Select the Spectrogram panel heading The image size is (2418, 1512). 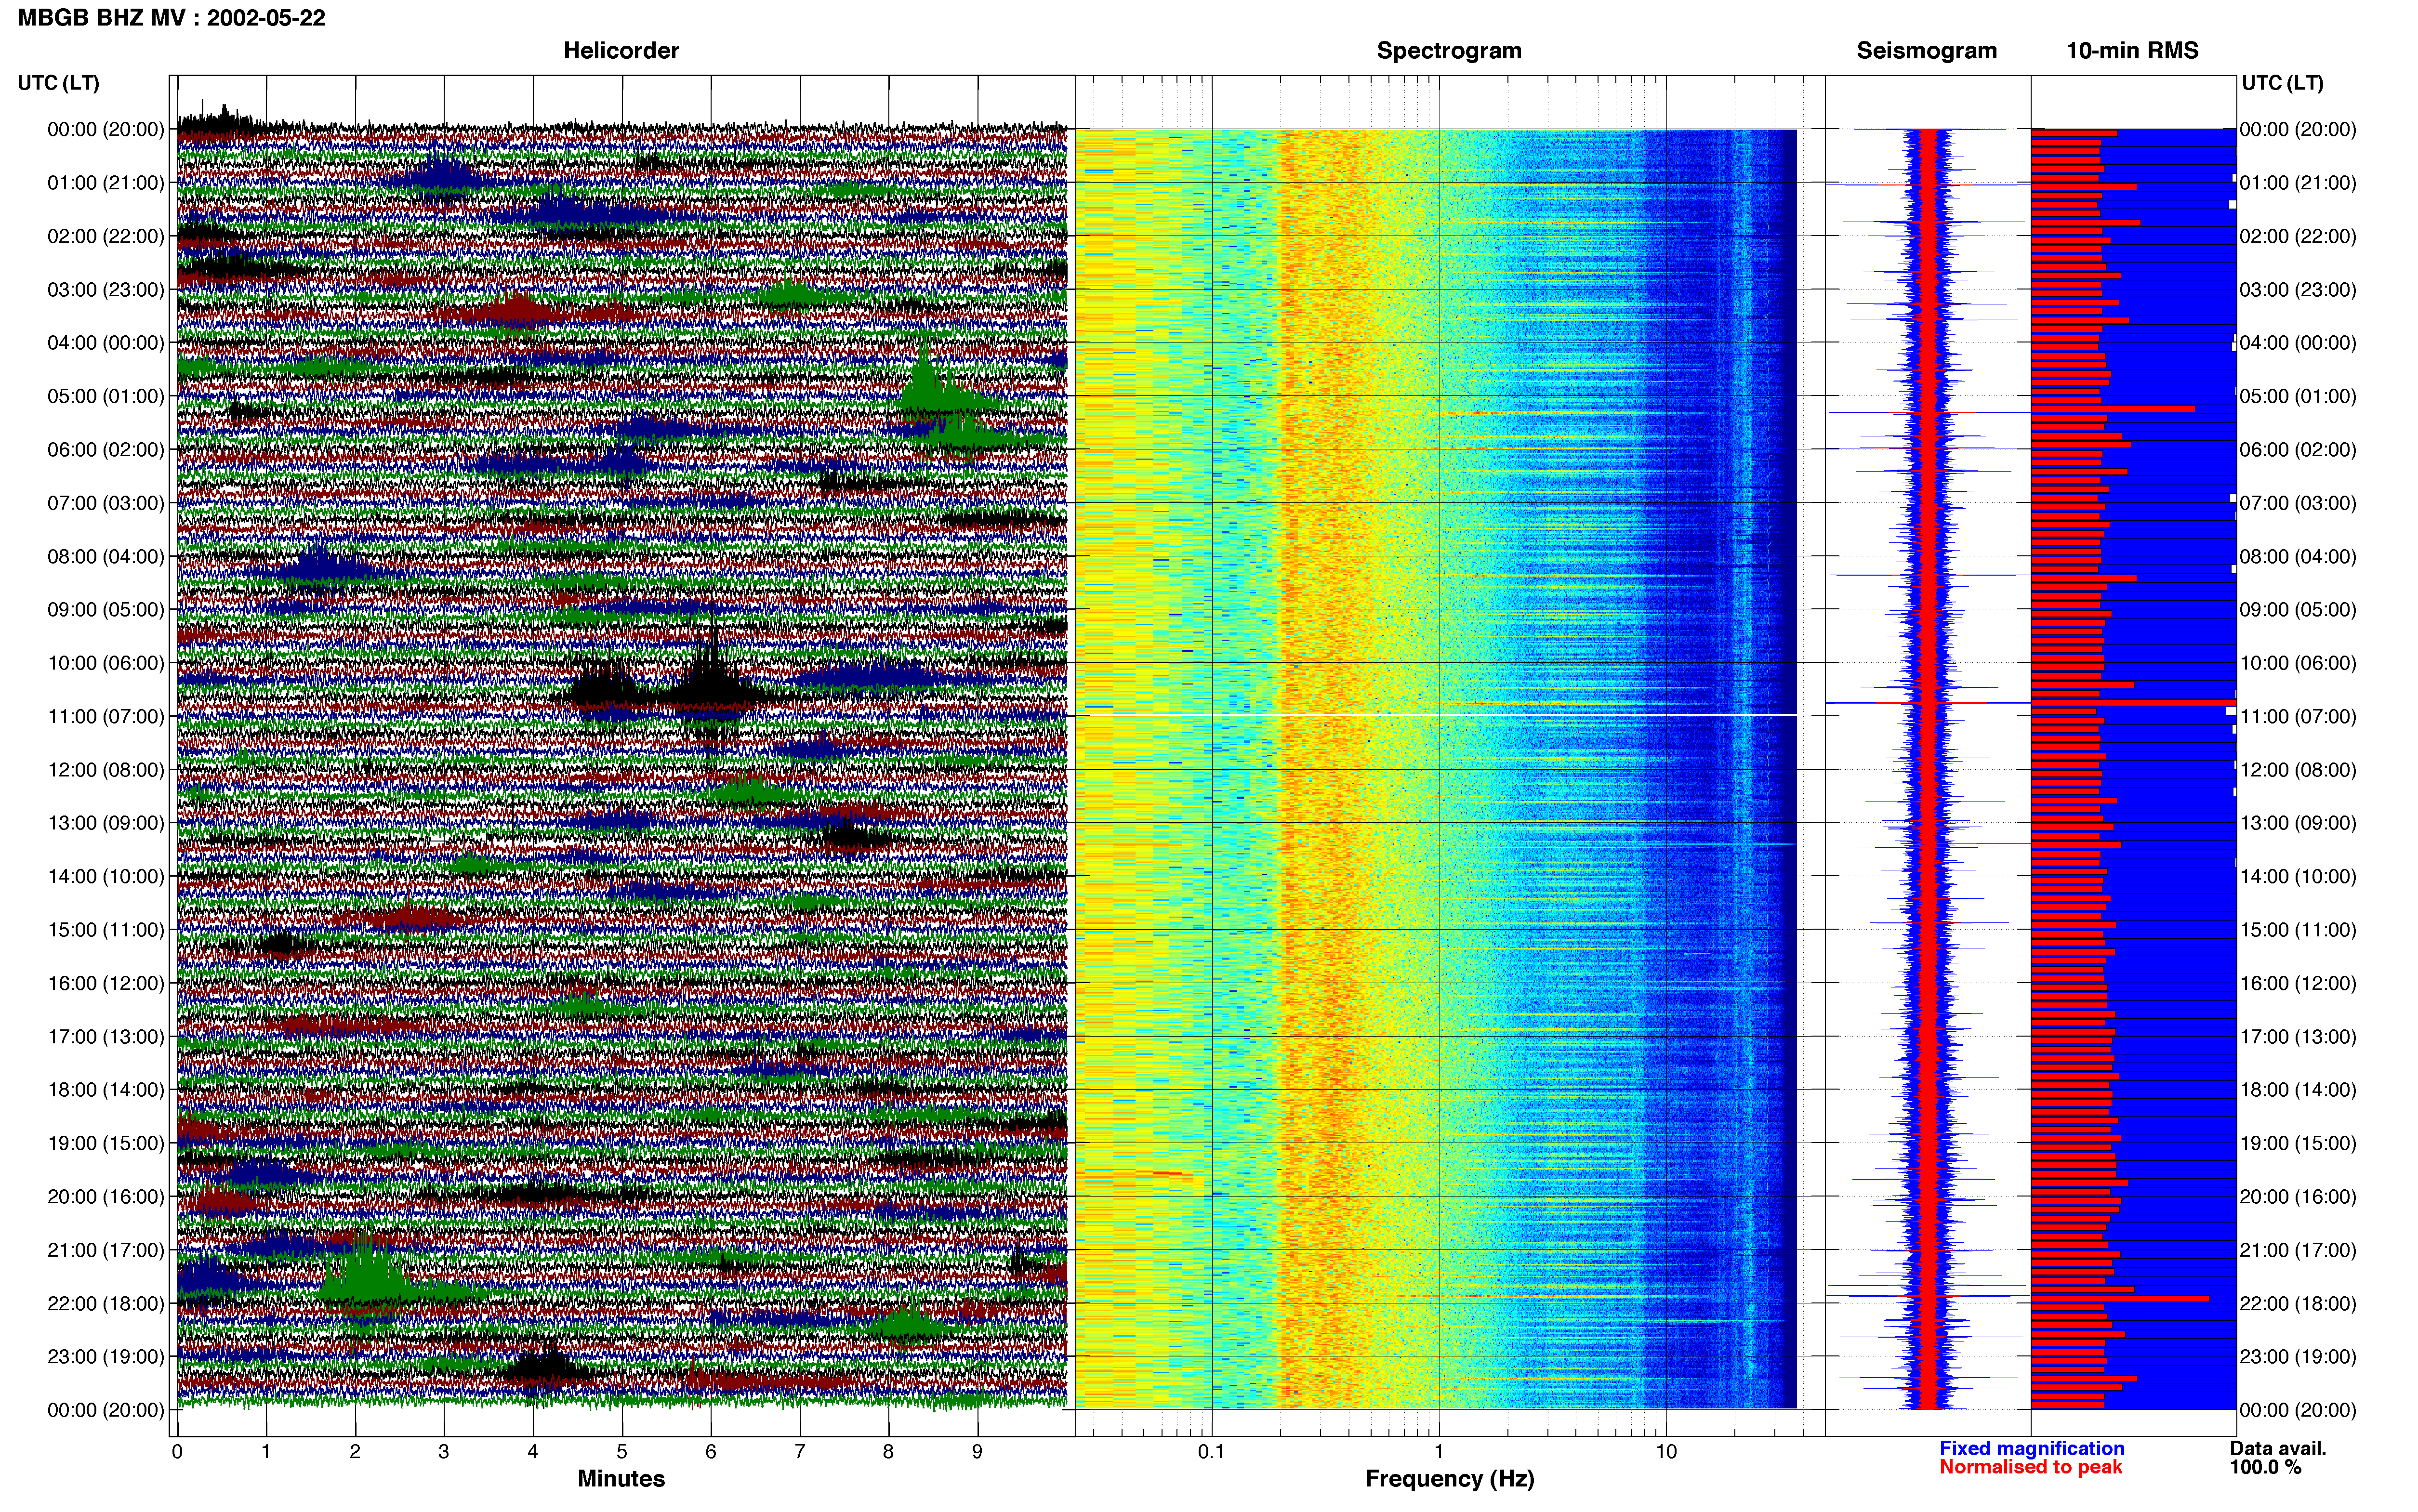[x=1448, y=51]
